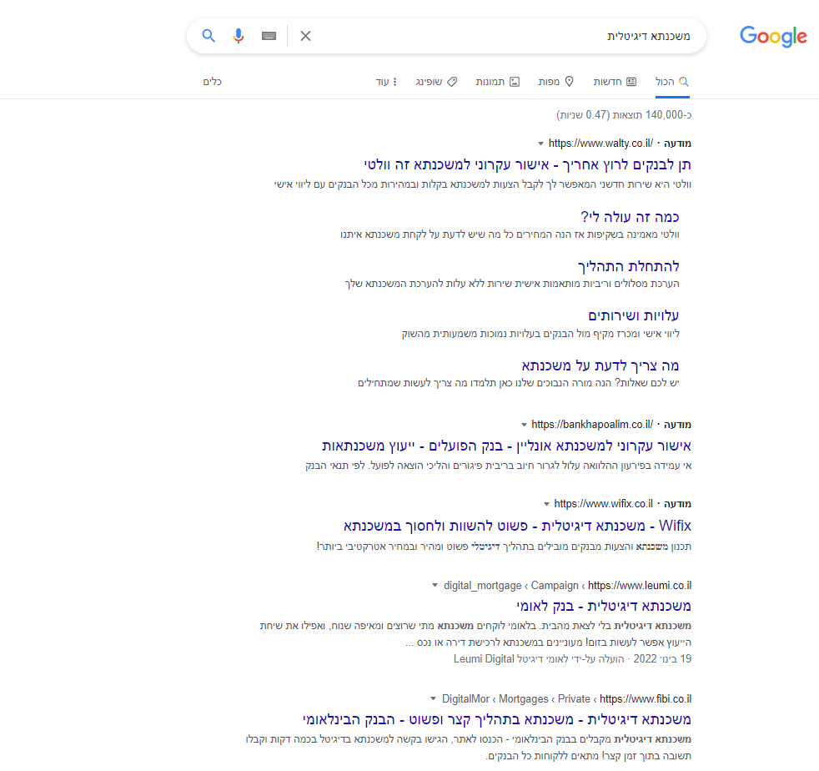Image resolution: width=819 pixels, height=771 pixels.
Task: Expand the dropdown arrow next to wifix.co.il
Action: point(546,505)
